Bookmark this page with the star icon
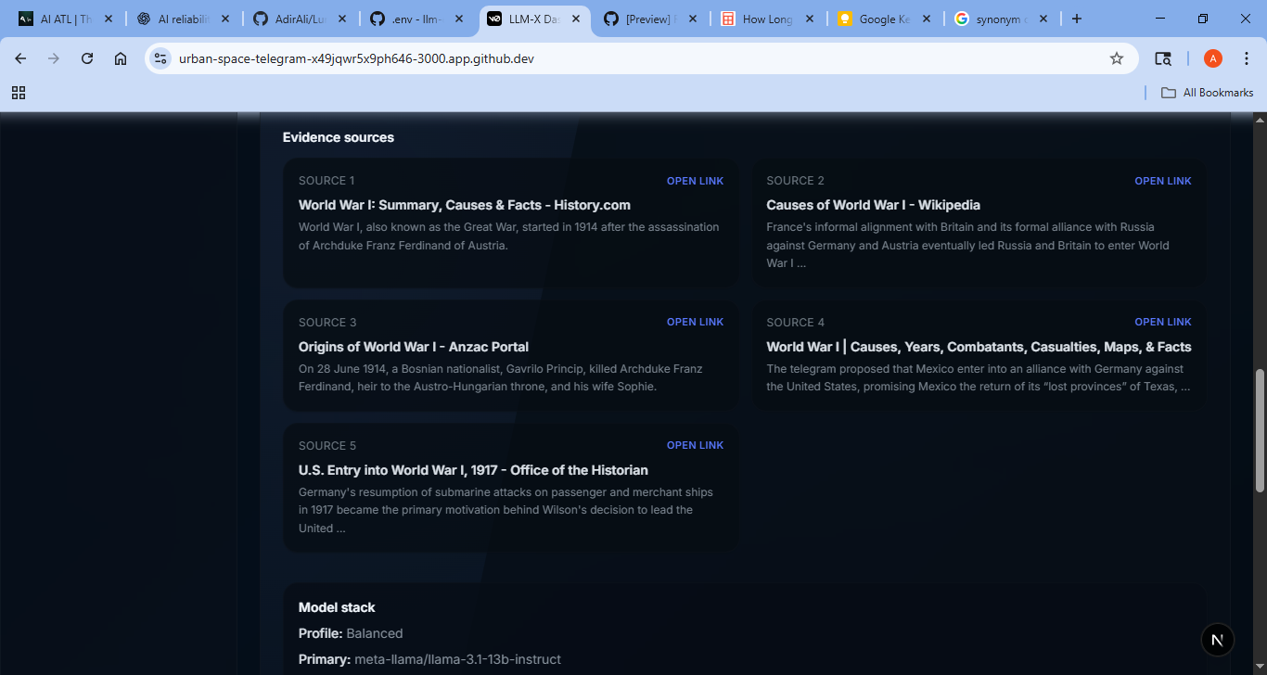The image size is (1267, 675). (1117, 58)
